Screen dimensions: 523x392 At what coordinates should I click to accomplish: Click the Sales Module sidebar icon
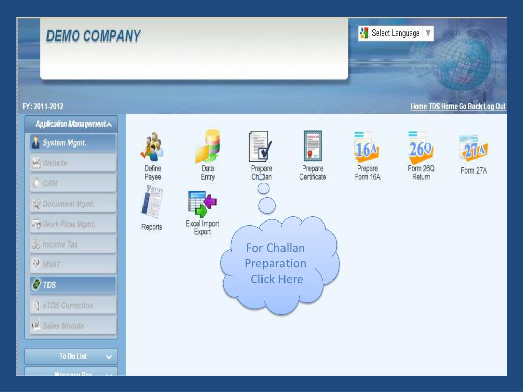click(x=36, y=325)
